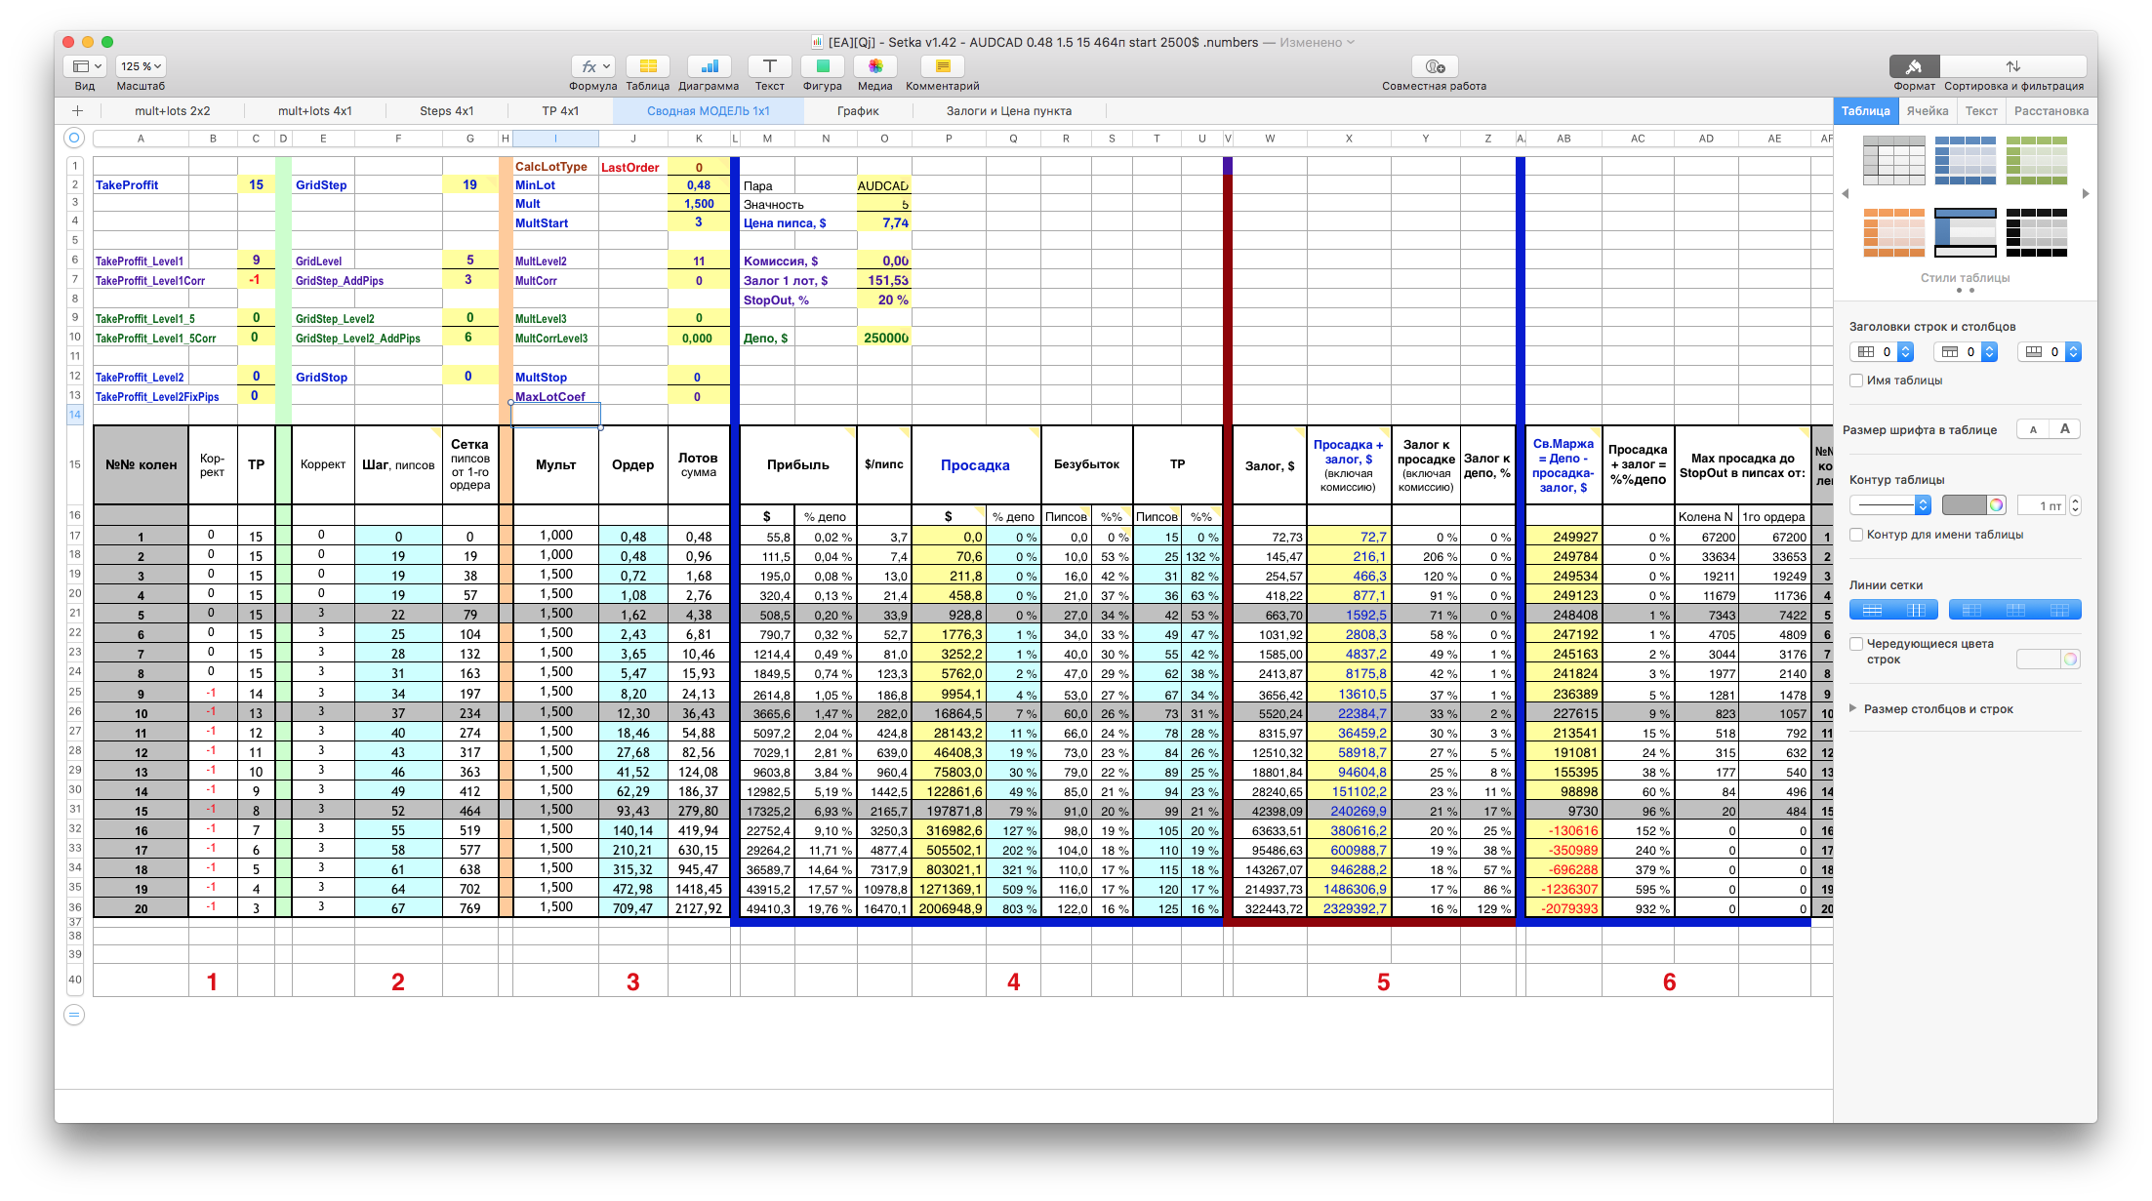The height and width of the screenshot is (1201, 2152).
Task: Toggle footer row grid lines icon
Action: tap(2059, 611)
